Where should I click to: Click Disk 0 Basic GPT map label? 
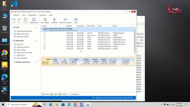[x=47, y=62]
